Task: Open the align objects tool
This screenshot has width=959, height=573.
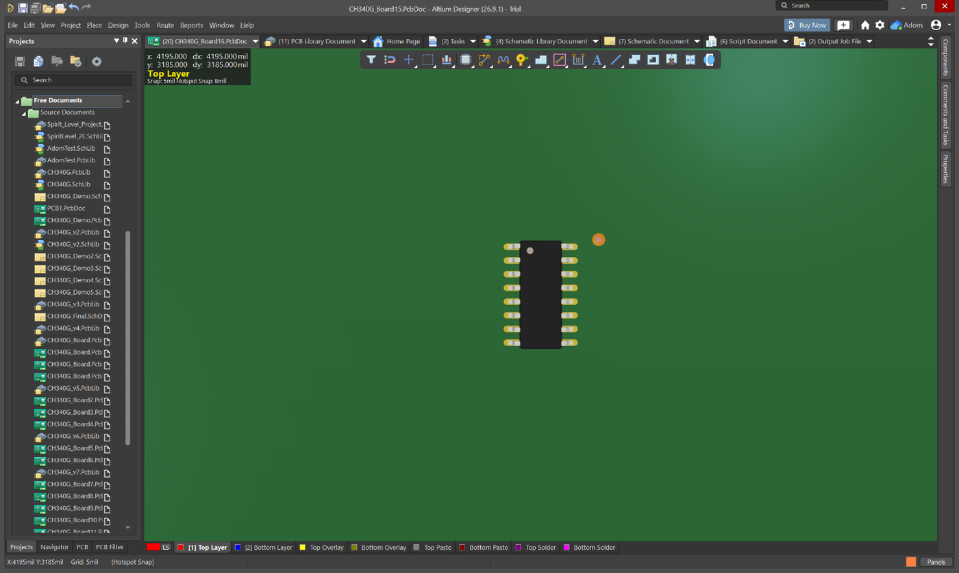Action: (x=447, y=60)
